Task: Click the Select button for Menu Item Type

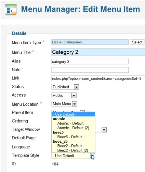Action: coord(137,42)
